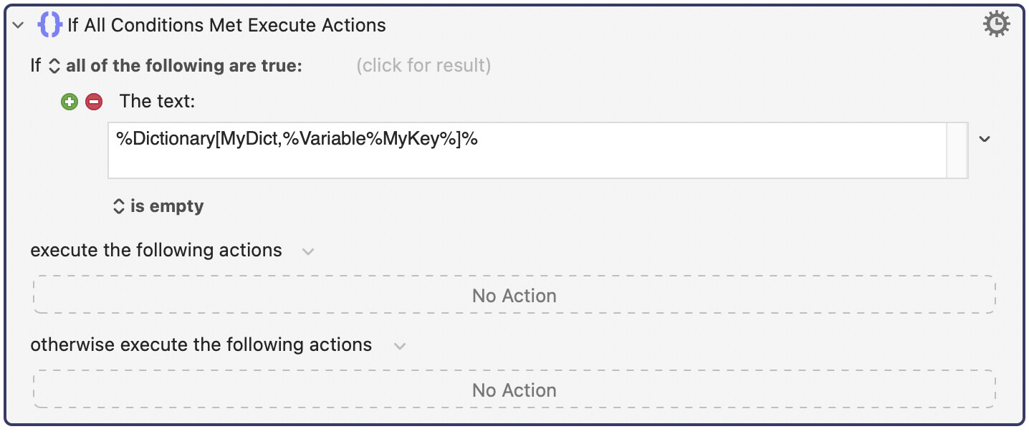Open the chevron menu right of condition text
The width and height of the screenshot is (1029, 434).
click(985, 139)
